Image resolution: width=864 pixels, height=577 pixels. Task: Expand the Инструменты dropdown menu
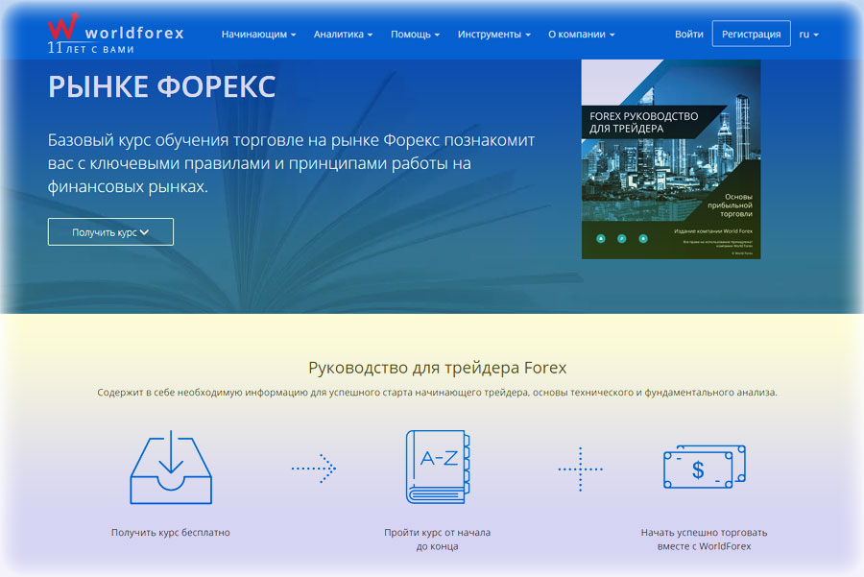click(x=493, y=35)
